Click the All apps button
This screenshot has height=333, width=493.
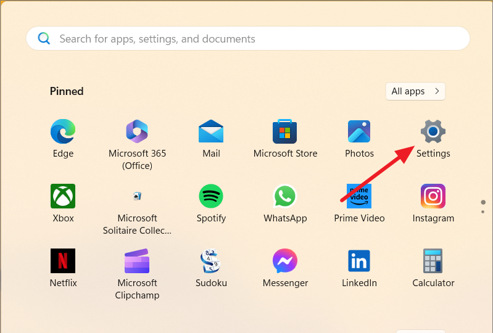(415, 91)
